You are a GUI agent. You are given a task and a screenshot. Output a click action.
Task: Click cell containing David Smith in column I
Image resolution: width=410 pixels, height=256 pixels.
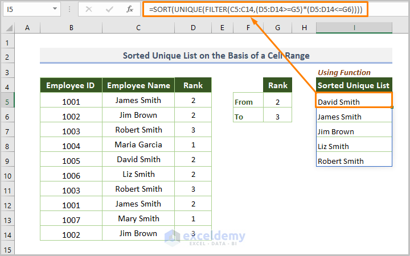click(x=354, y=102)
